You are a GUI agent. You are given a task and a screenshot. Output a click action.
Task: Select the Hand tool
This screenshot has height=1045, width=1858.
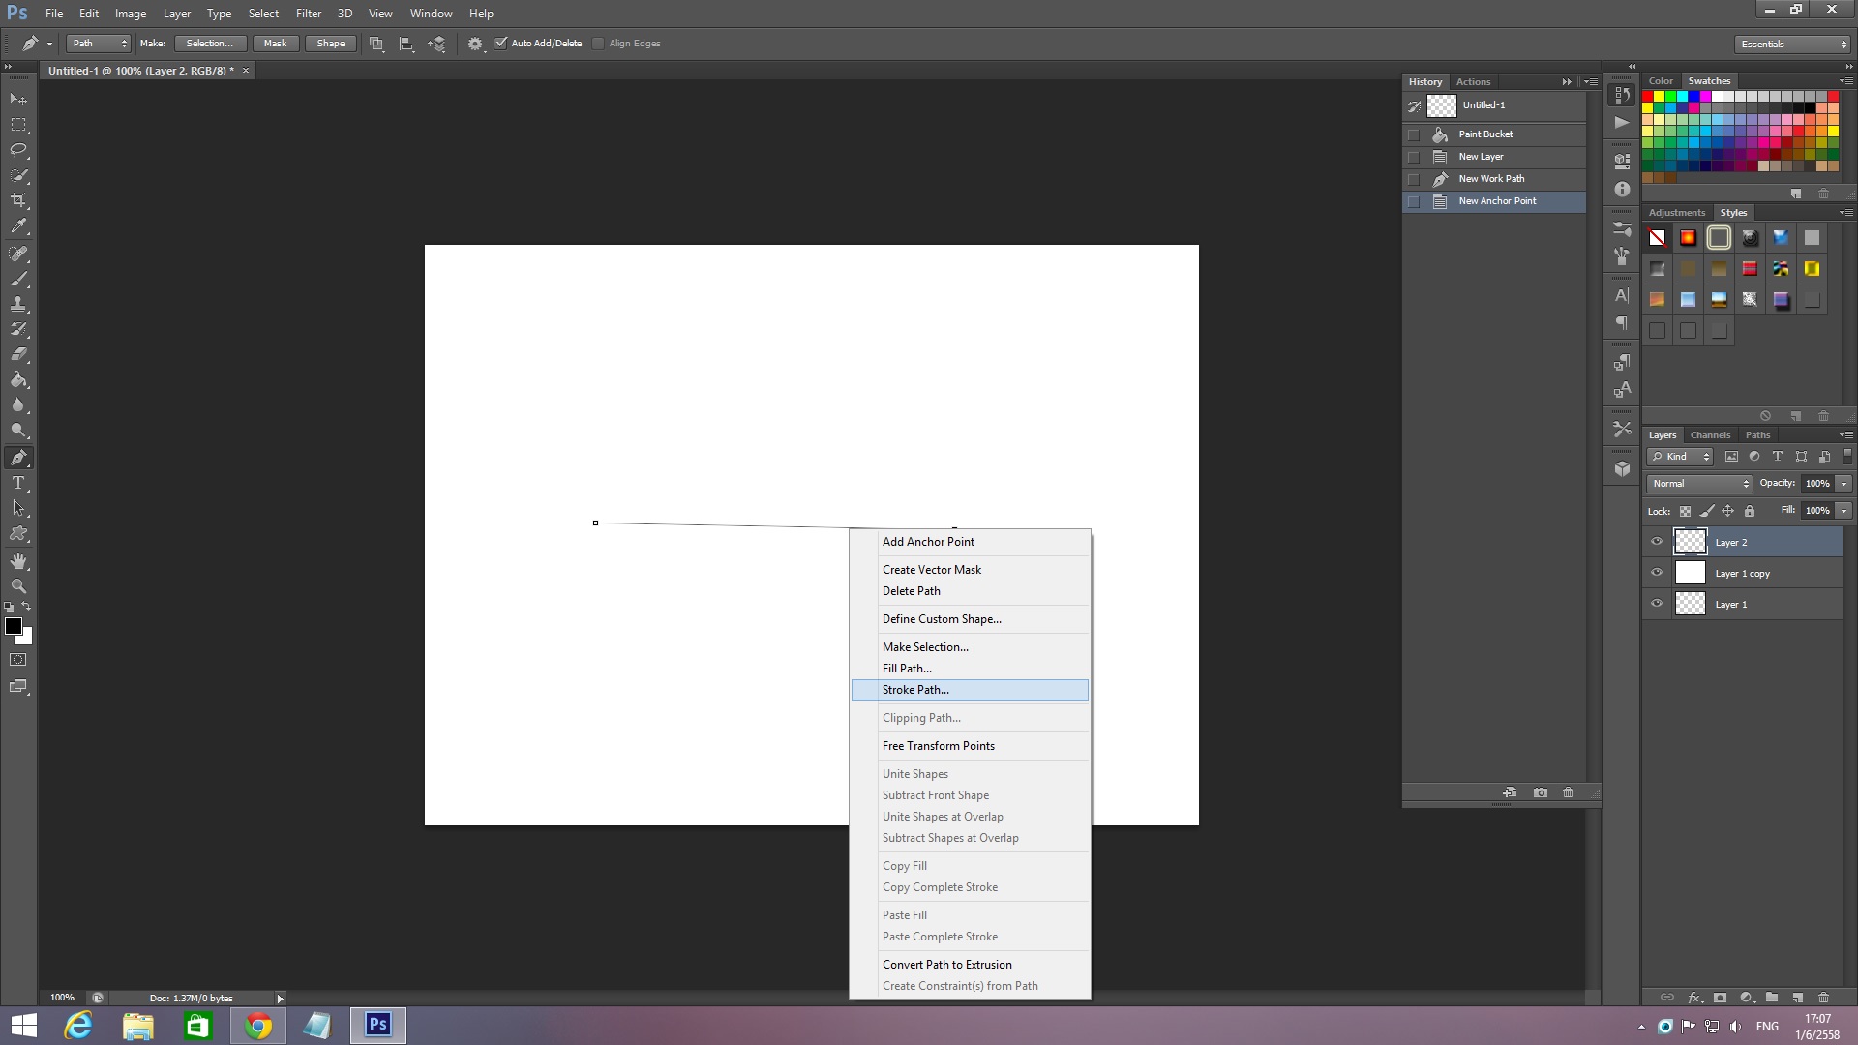[x=18, y=561]
